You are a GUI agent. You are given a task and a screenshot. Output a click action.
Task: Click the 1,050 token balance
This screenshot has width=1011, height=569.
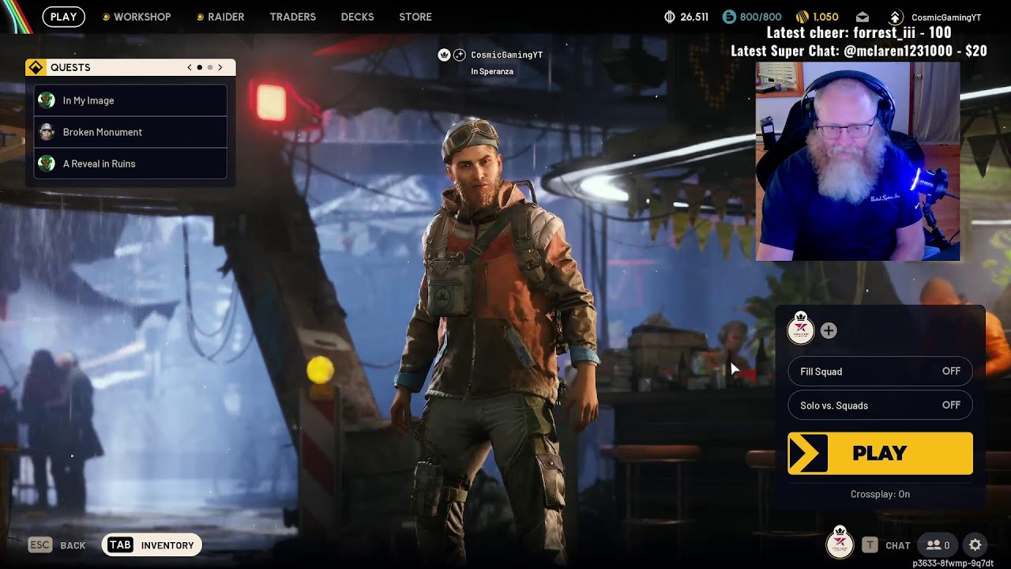pos(825,17)
